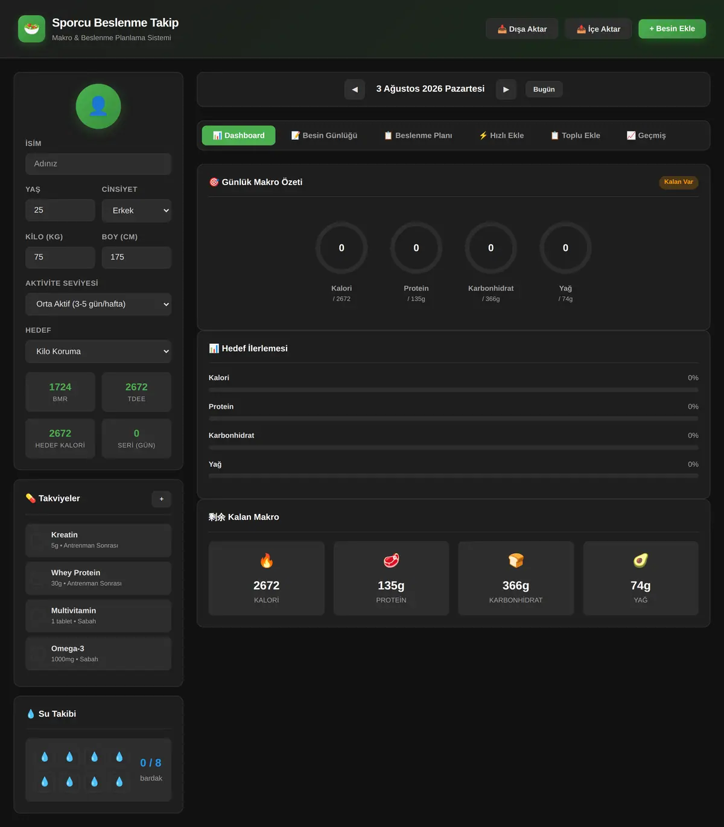The image size is (724, 827).
Task: Click the salad bowl app logo
Action: coord(31,29)
